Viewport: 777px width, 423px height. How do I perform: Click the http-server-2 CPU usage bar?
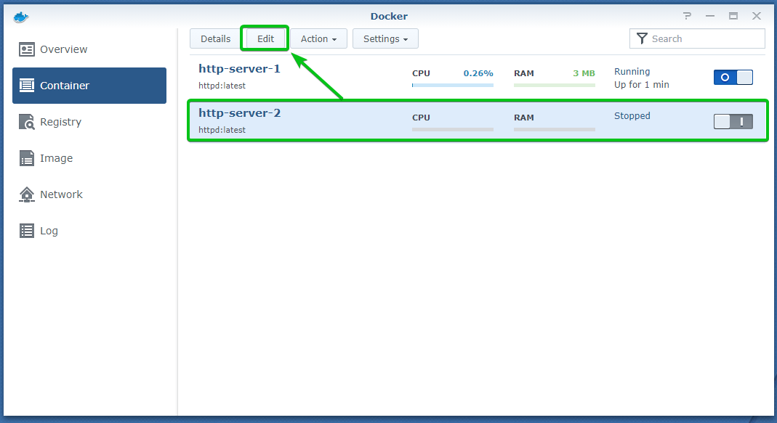[x=452, y=130]
